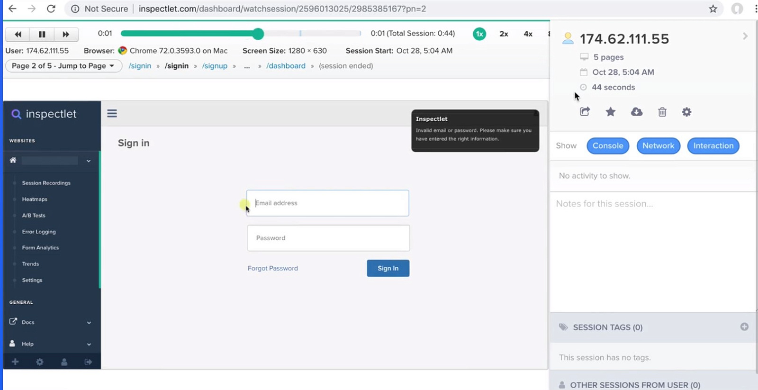Reload the browser page

51,9
